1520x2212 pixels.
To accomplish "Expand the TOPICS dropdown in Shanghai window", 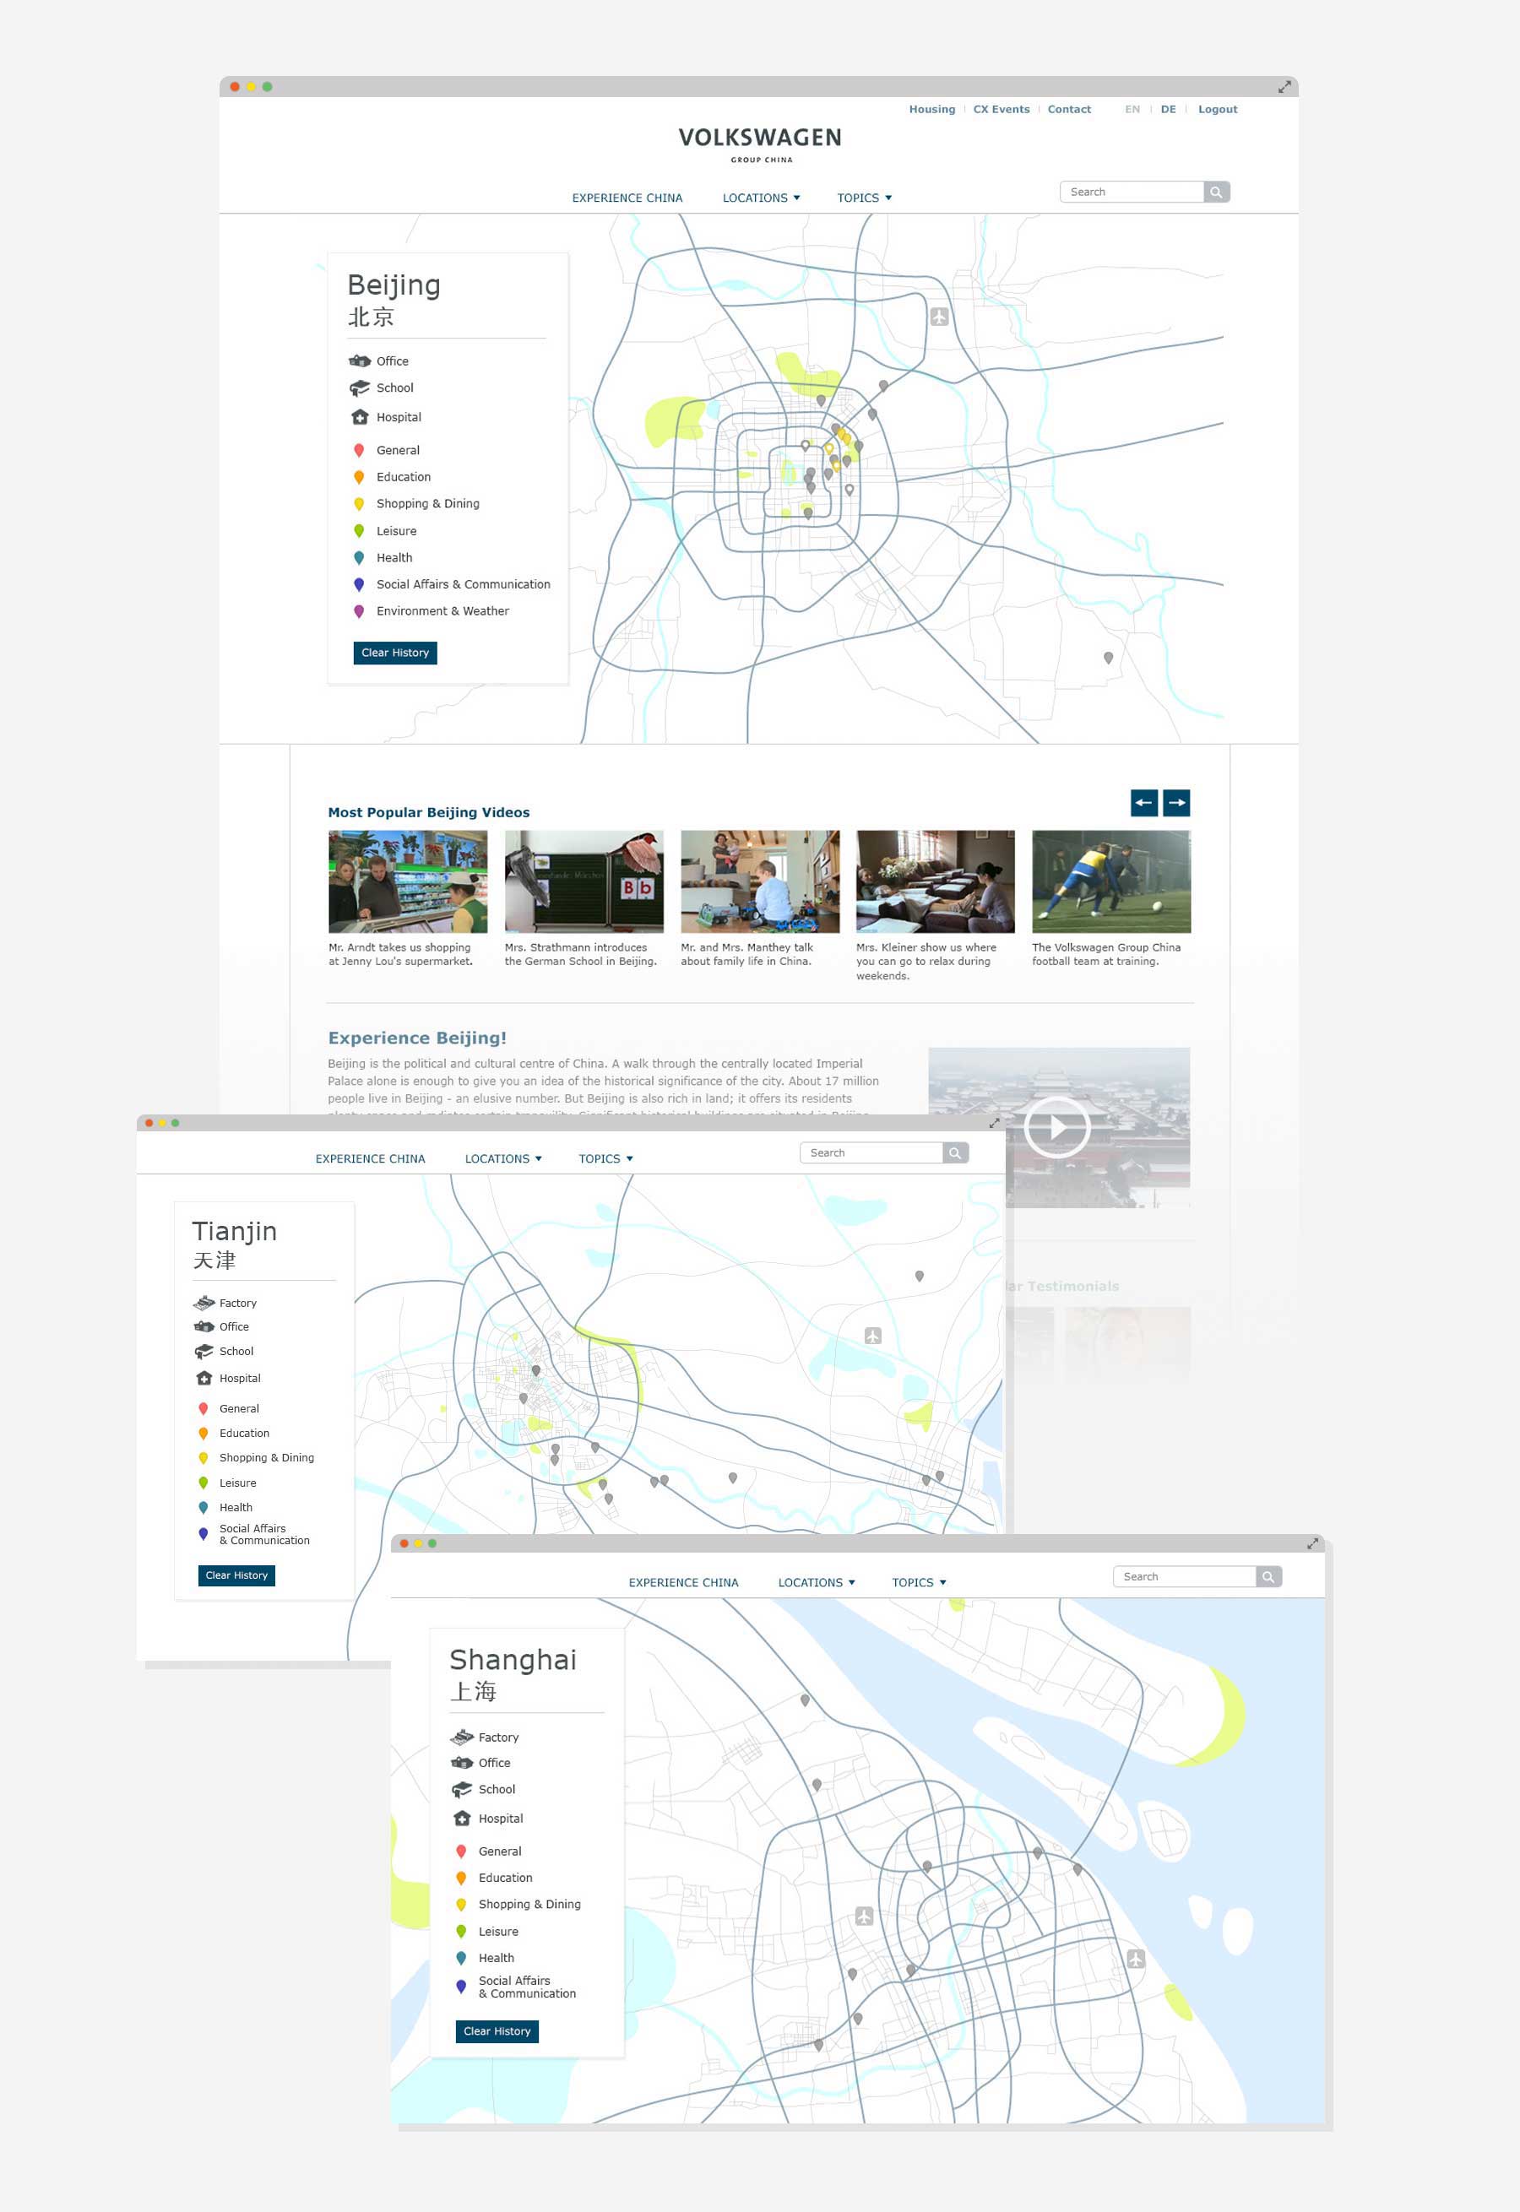I will (x=919, y=1582).
